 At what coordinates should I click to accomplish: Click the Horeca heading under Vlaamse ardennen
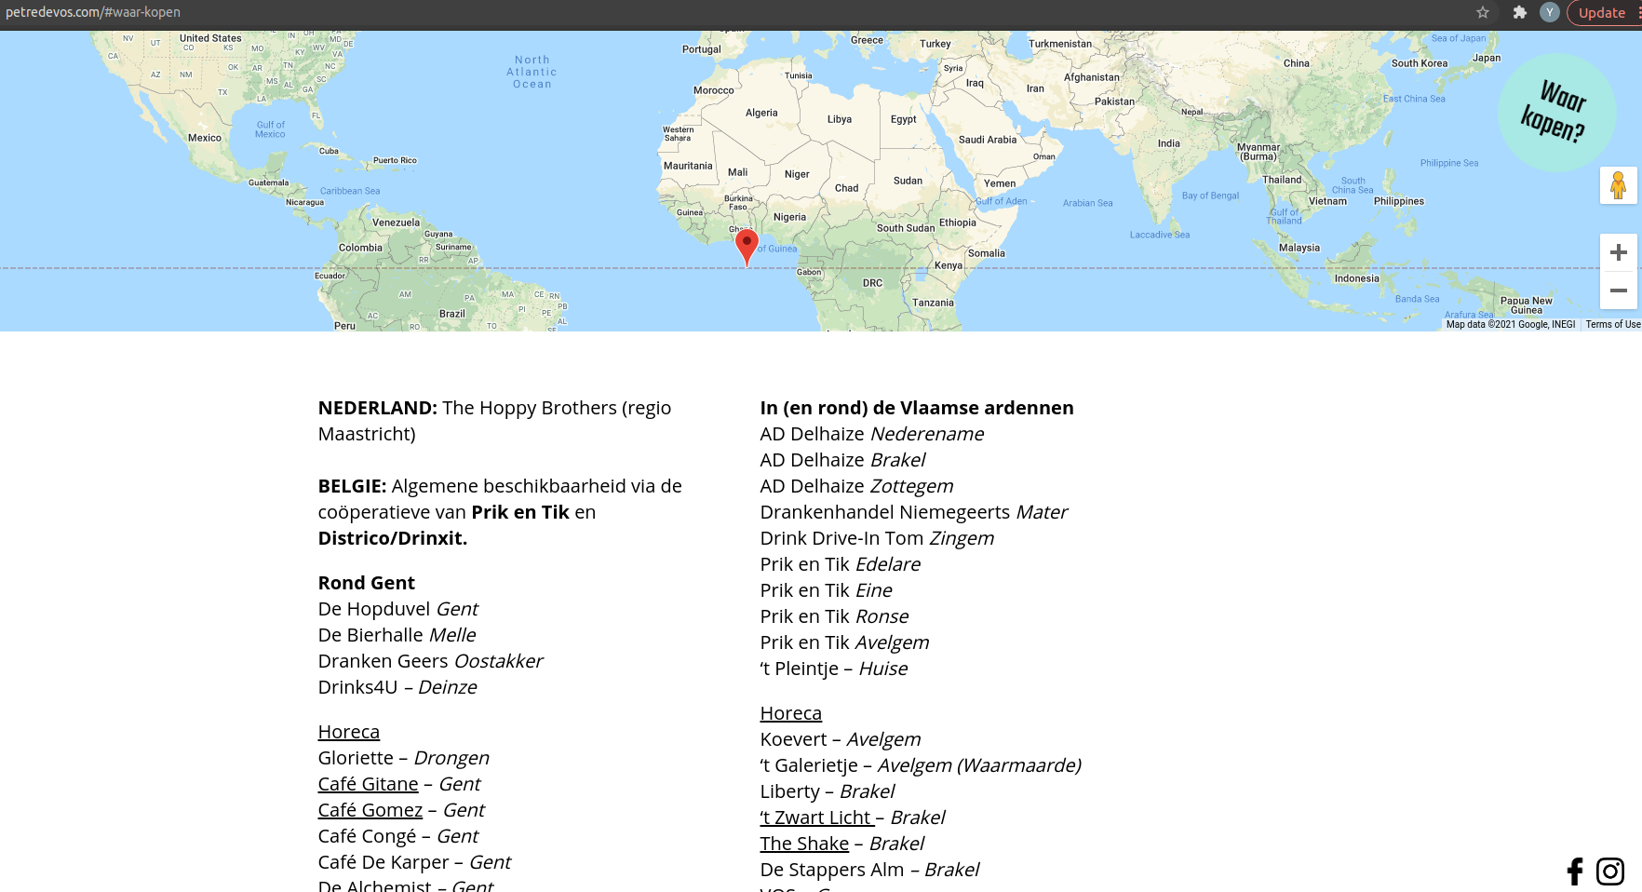[x=791, y=713]
